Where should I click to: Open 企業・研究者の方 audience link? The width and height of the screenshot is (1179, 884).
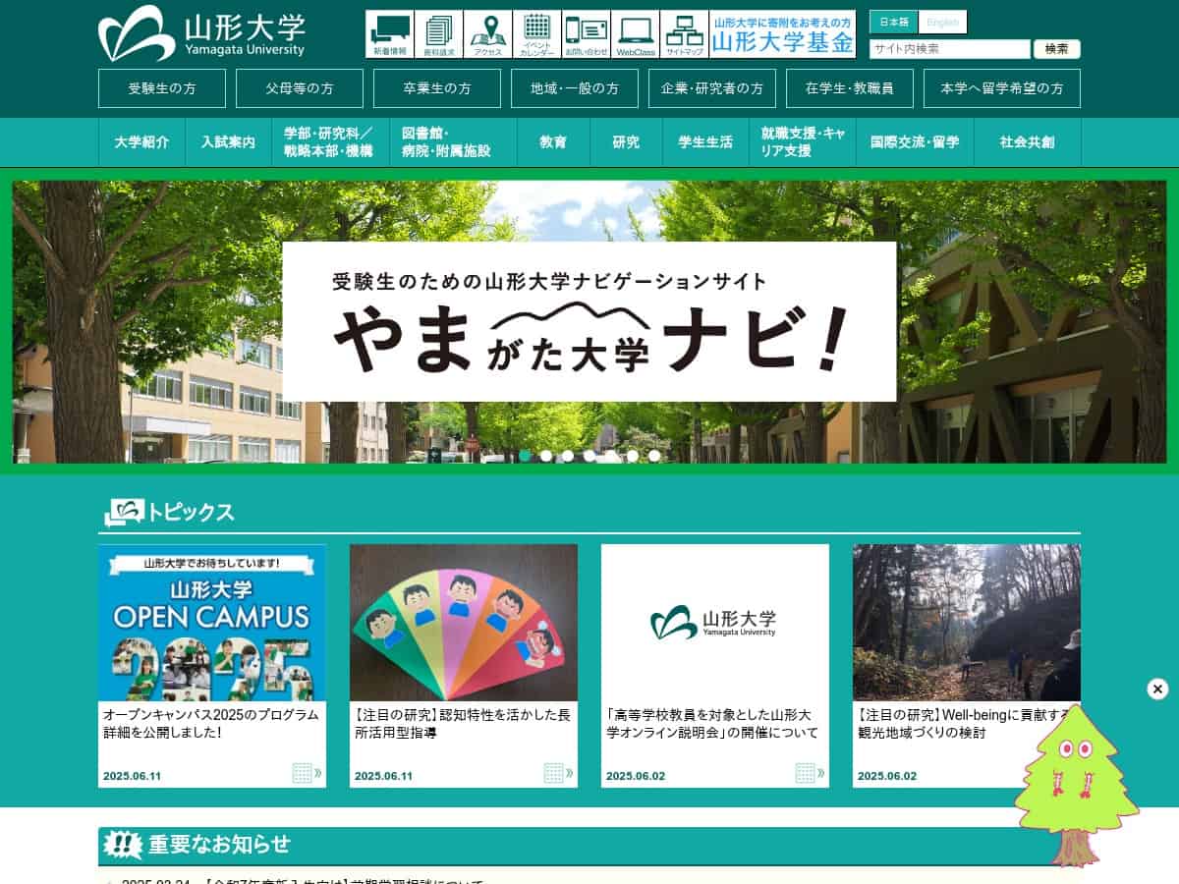[x=712, y=88]
